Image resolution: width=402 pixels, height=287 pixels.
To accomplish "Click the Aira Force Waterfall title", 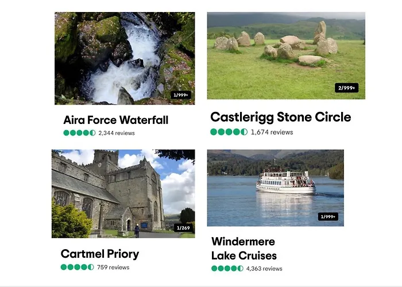I will click(x=115, y=120).
